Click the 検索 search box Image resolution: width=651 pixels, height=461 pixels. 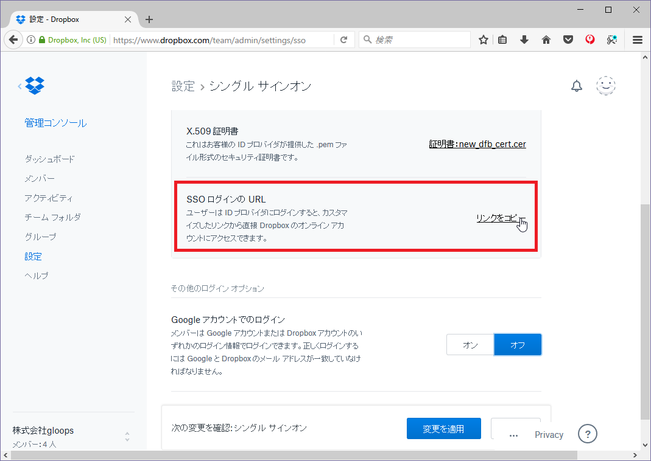[x=414, y=40]
